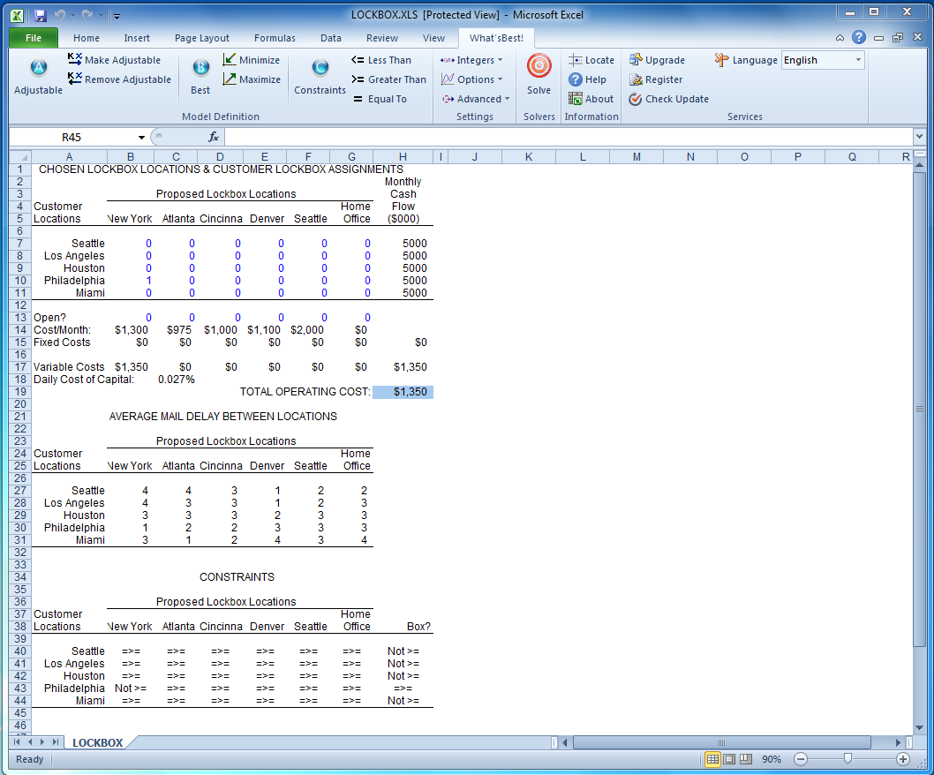Select column H header
The height and width of the screenshot is (775, 934).
click(403, 157)
